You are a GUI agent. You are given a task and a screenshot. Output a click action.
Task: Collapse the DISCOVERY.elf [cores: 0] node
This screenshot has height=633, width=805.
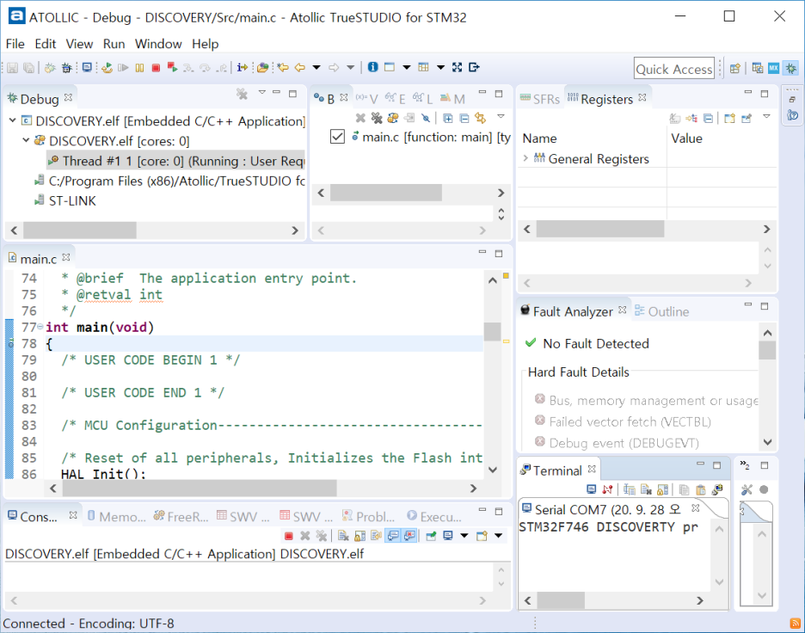pos(26,140)
